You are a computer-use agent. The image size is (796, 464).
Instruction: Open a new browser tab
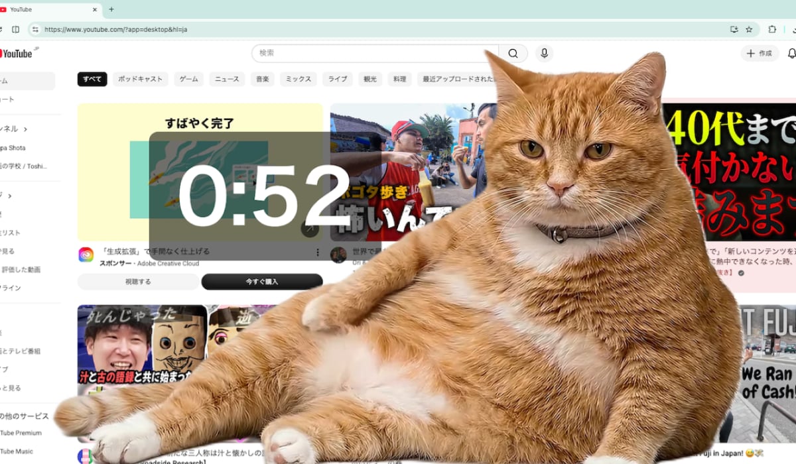[111, 9]
